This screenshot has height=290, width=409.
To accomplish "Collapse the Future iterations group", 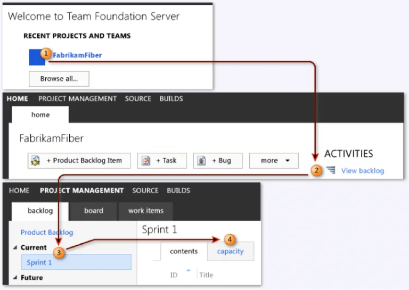I will [15, 278].
